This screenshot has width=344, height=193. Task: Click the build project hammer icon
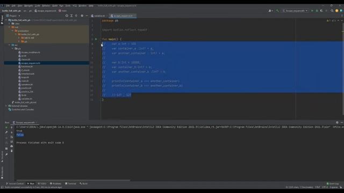coord(277,11)
